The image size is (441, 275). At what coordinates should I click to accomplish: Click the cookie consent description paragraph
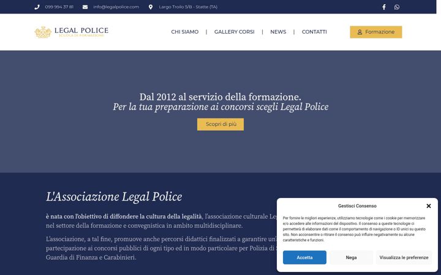click(354, 229)
